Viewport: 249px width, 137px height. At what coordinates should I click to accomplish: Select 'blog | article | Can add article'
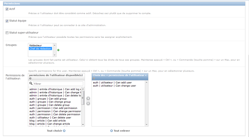coord(55,121)
